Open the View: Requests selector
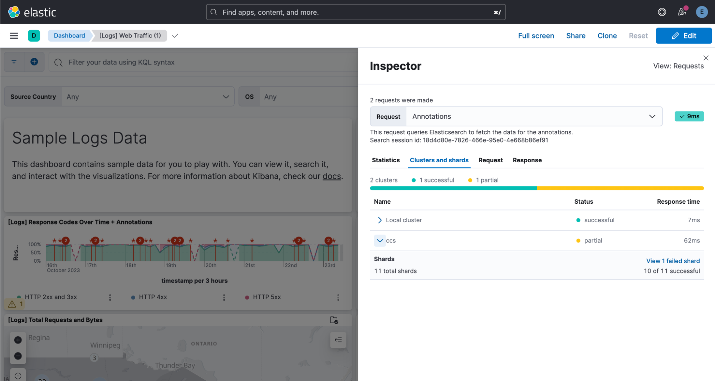This screenshot has width=715, height=381. [678, 66]
